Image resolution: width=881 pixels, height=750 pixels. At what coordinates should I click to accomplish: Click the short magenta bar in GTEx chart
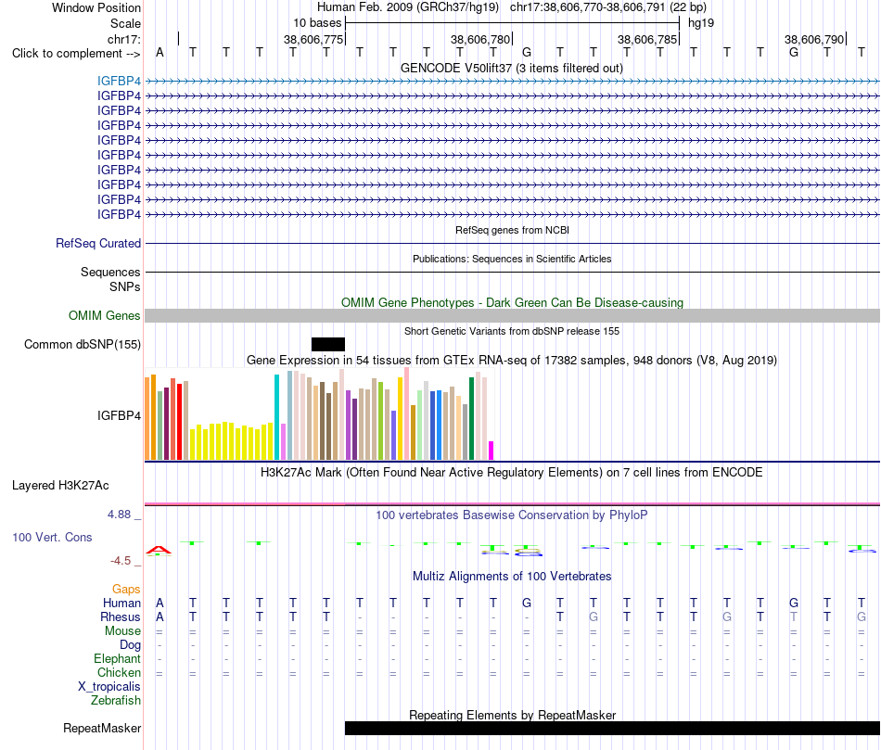492,451
